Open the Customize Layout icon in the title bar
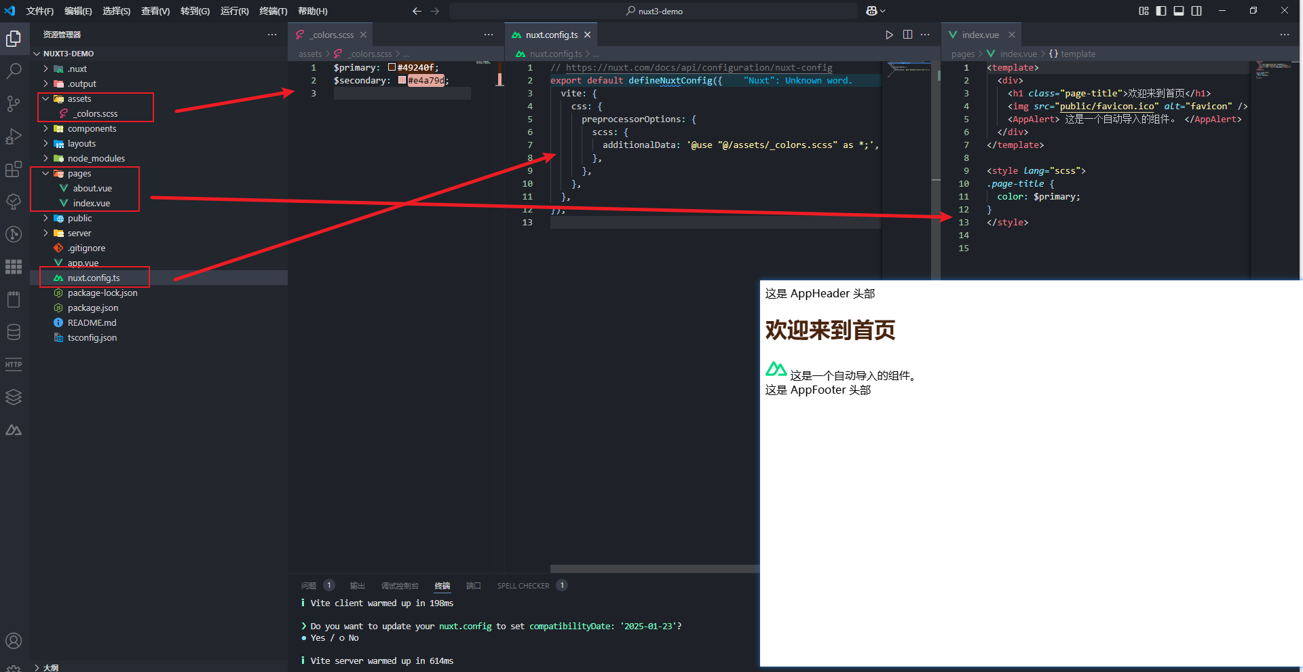Screen dimensions: 1303x672 (x=1144, y=11)
